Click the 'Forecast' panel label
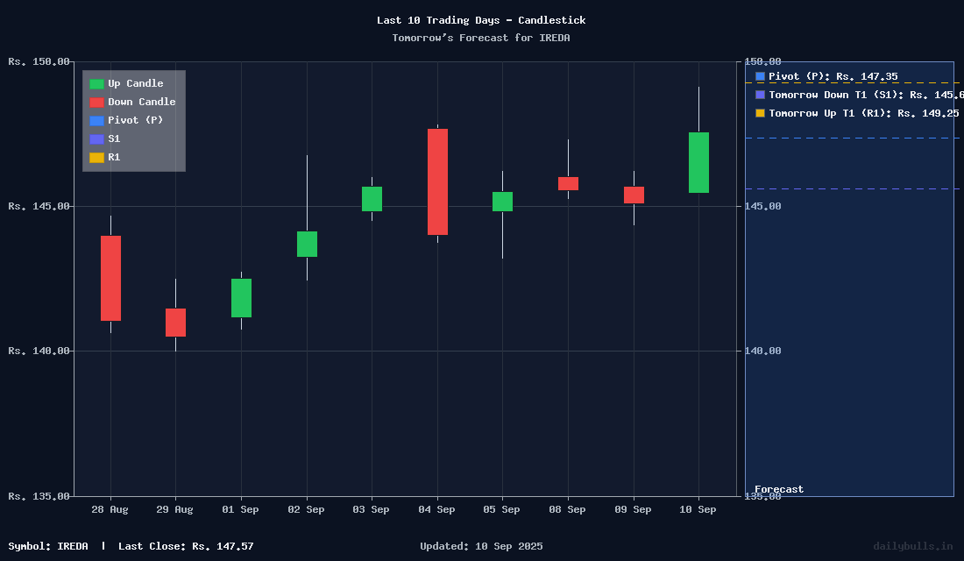The height and width of the screenshot is (561, 964). coord(779,489)
